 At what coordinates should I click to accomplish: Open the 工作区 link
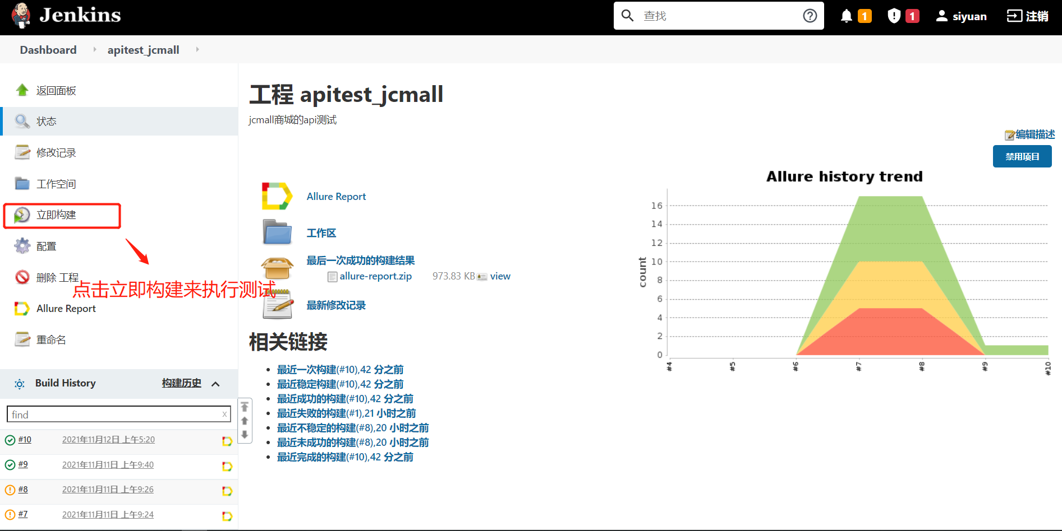pyautogui.click(x=321, y=233)
